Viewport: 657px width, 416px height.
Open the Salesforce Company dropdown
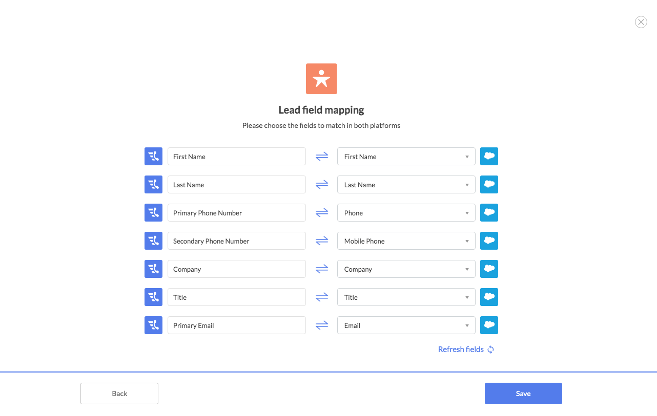(406, 269)
